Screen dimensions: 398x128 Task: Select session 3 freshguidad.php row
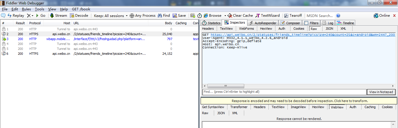pyautogui.click(x=99, y=39)
